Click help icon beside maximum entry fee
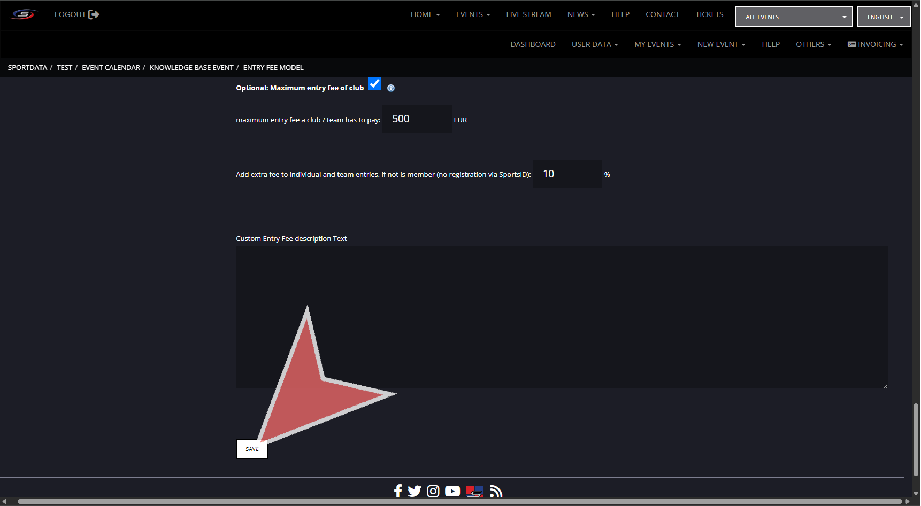The image size is (921, 506). point(391,88)
